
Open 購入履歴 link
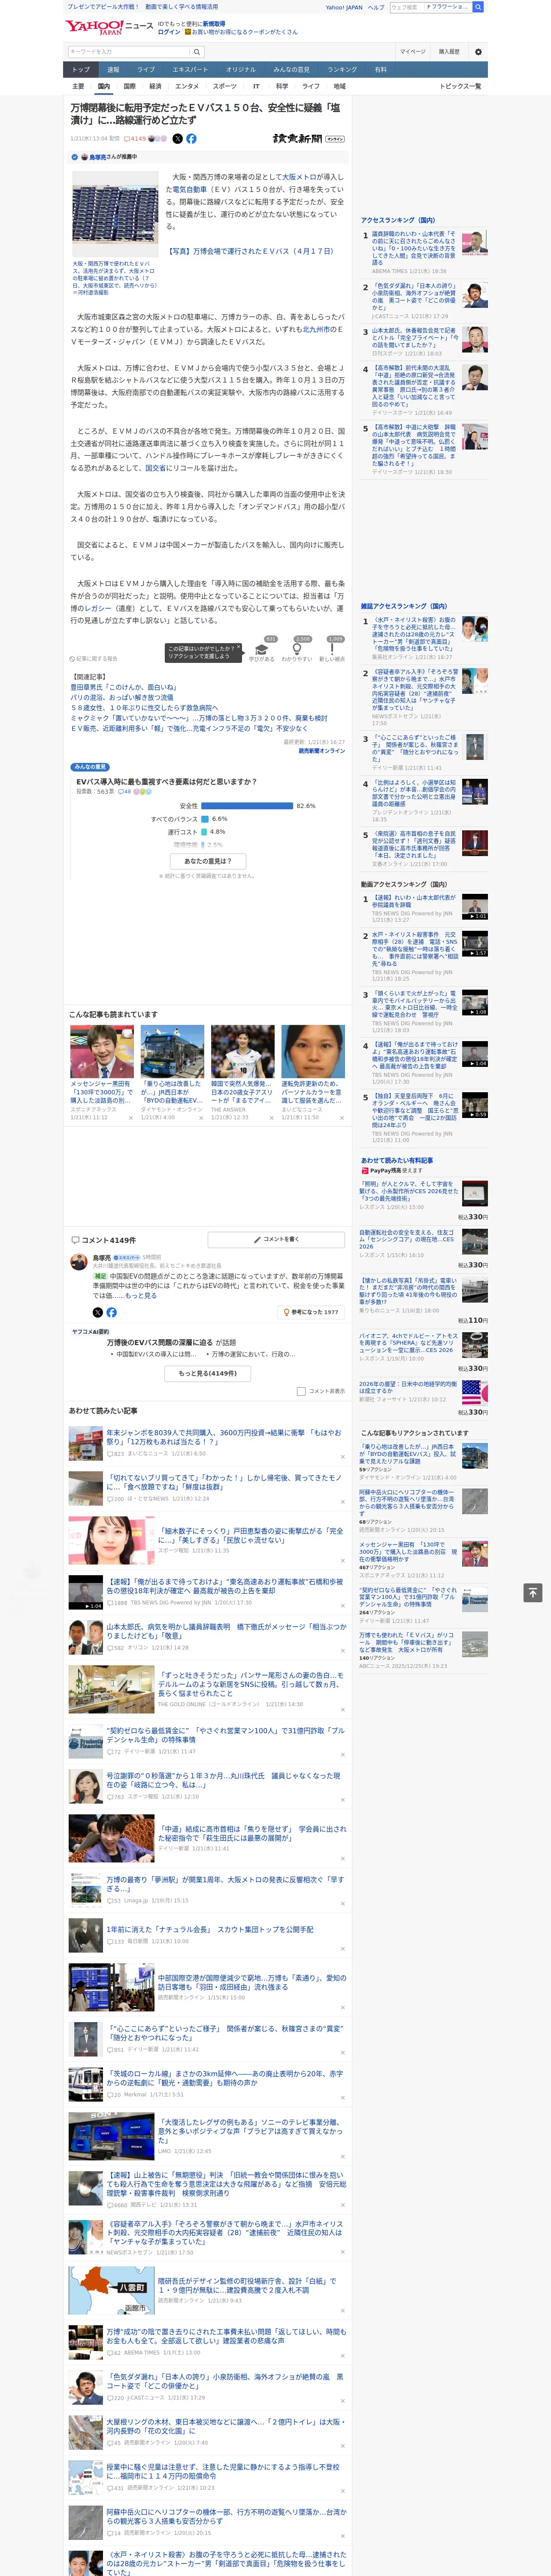click(x=449, y=52)
